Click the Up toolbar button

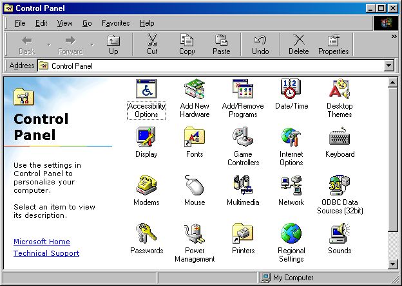[113, 44]
